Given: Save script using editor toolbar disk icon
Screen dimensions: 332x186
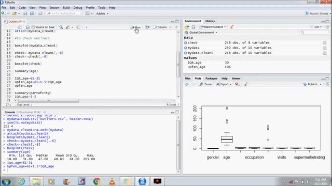Looking at the screenshot, I should pos(27,27).
